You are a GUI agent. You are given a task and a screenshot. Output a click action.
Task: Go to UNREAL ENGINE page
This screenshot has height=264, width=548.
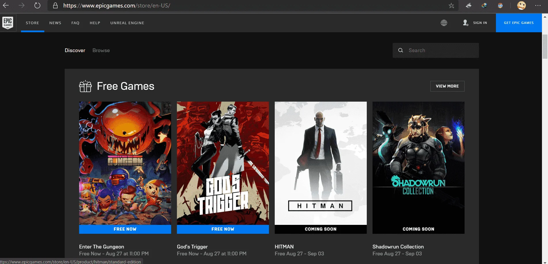[127, 23]
